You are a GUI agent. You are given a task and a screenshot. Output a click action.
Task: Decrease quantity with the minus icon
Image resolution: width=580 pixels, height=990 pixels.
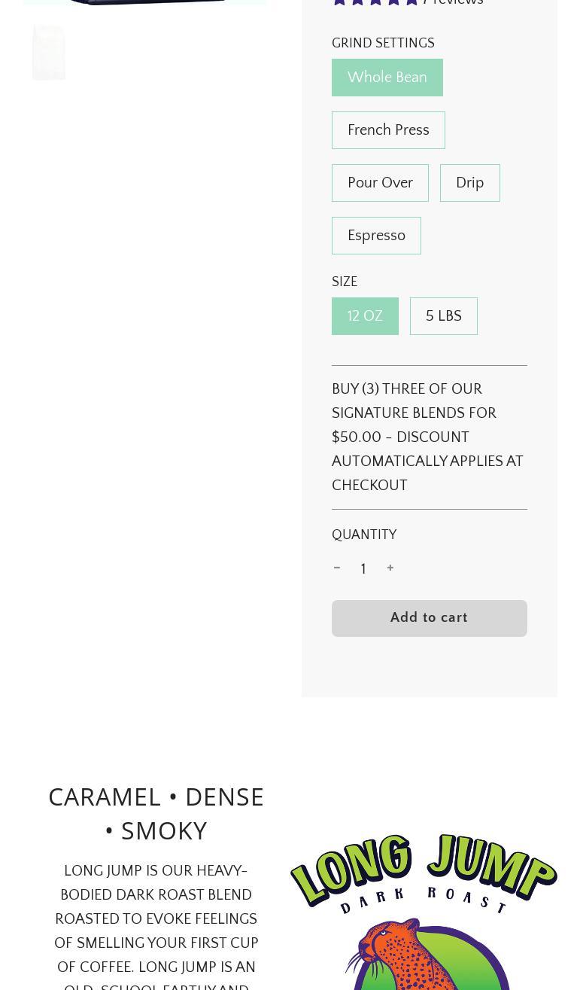pos(337,568)
